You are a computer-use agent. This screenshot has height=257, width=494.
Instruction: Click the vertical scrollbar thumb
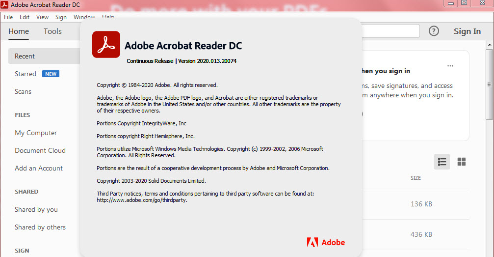tap(489, 84)
